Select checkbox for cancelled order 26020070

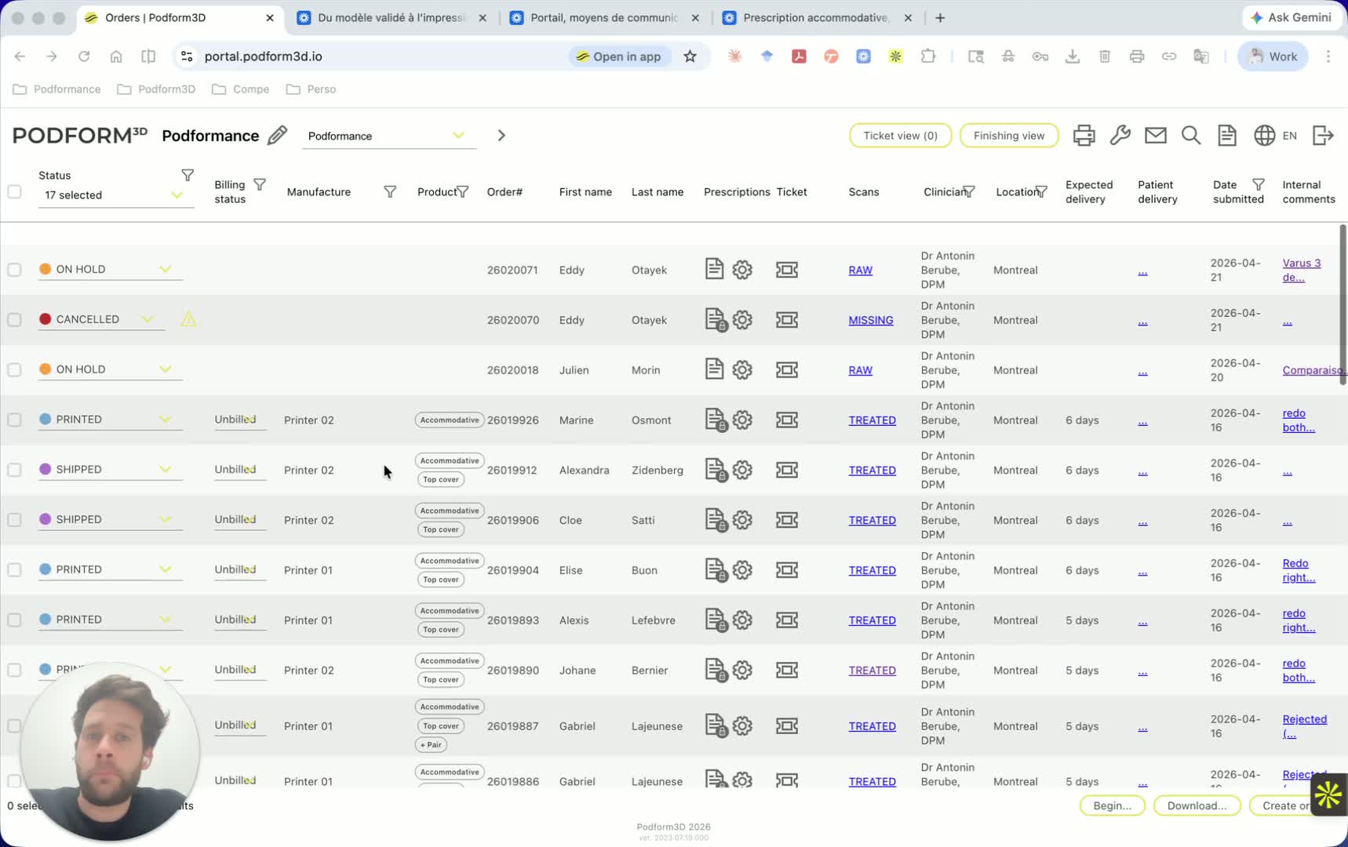(x=14, y=320)
